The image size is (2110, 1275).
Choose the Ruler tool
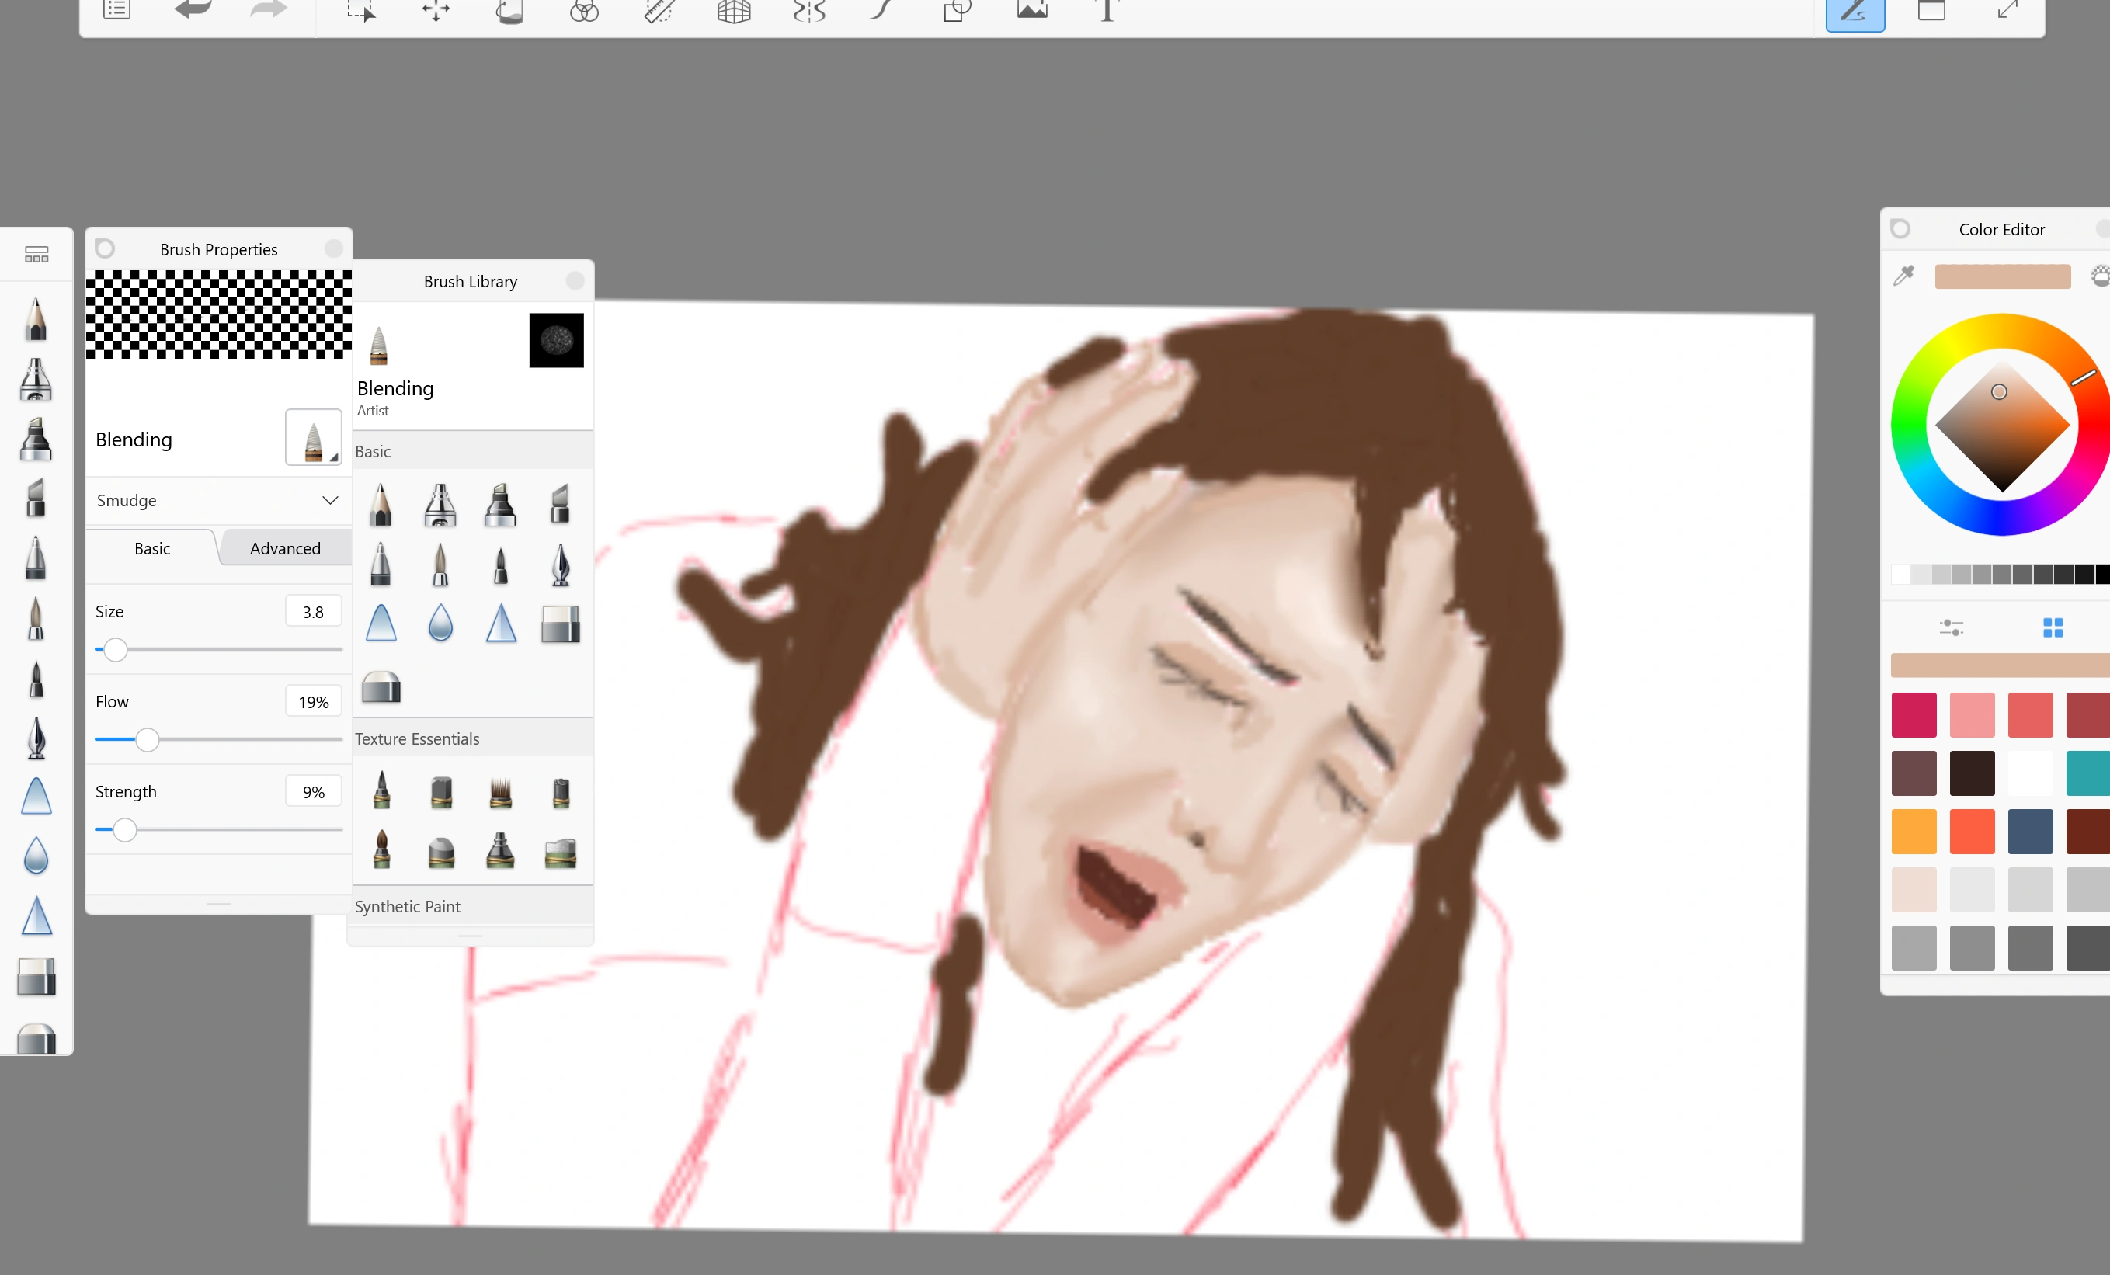(x=659, y=11)
